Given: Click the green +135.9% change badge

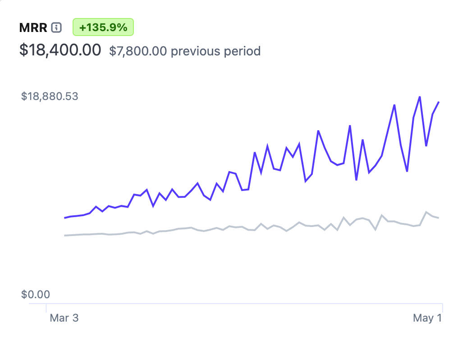Looking at the screenshot, I should [x=103, y=27].
